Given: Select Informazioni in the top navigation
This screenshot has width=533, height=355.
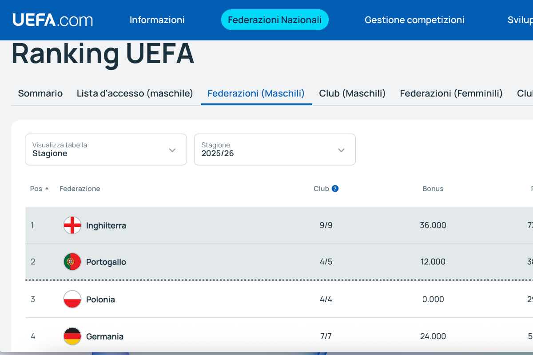Looking at the screenshot, I should (x=157, y=20).
